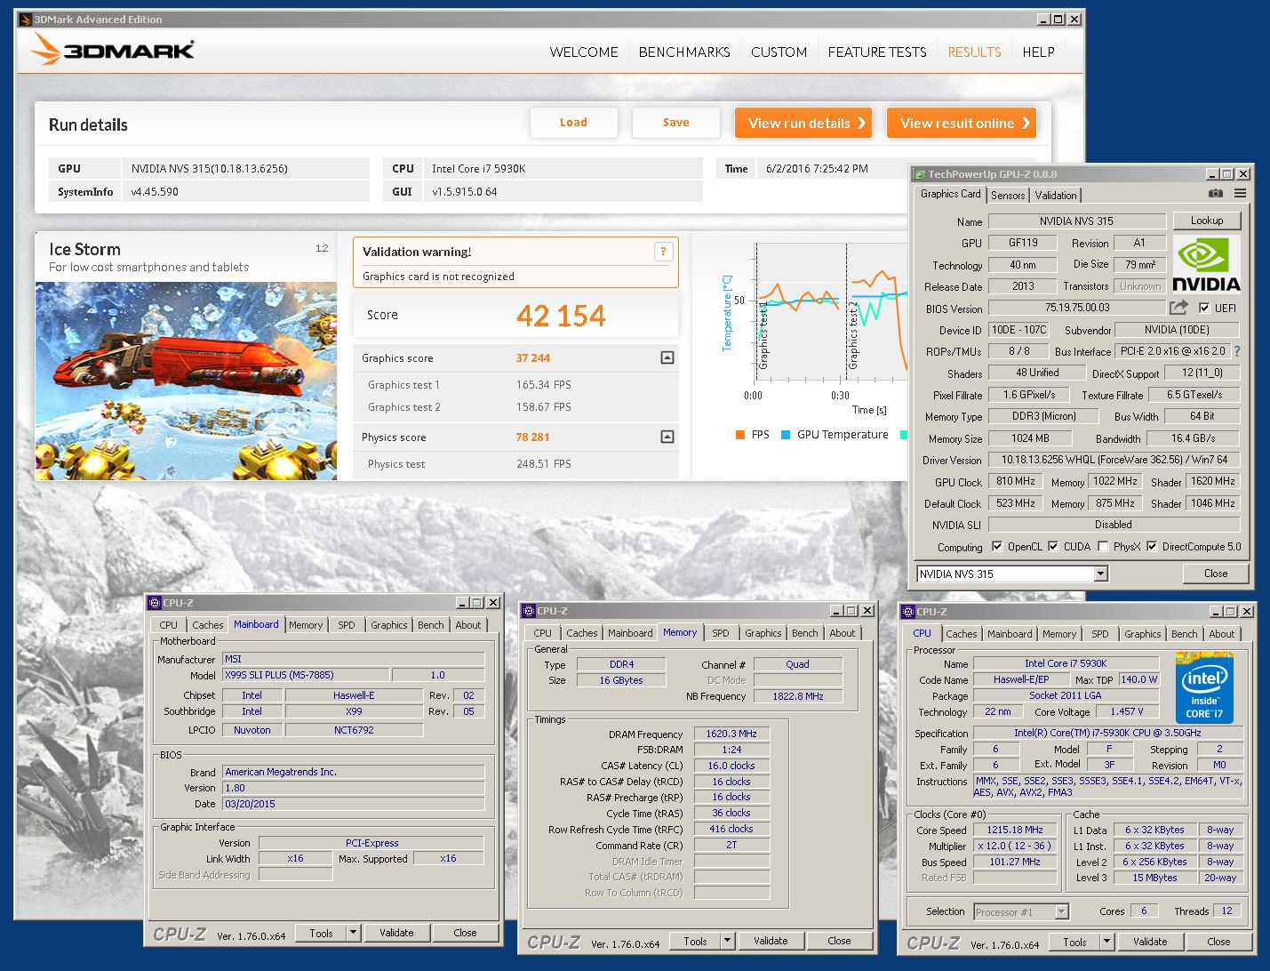This screenshot has width=1270, height=971.
Task: Click the CPU-Z icon in the CPU window title bar
Action: (908, 612)
